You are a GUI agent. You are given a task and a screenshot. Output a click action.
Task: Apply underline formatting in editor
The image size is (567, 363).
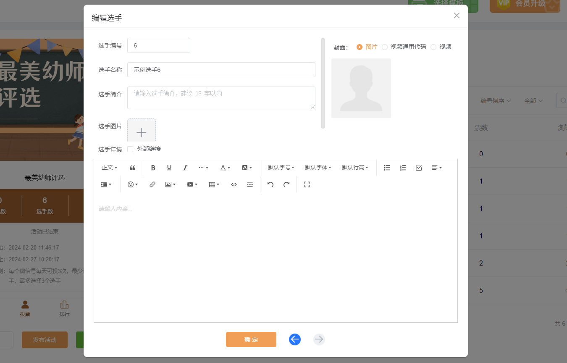[x=169, y=168]
